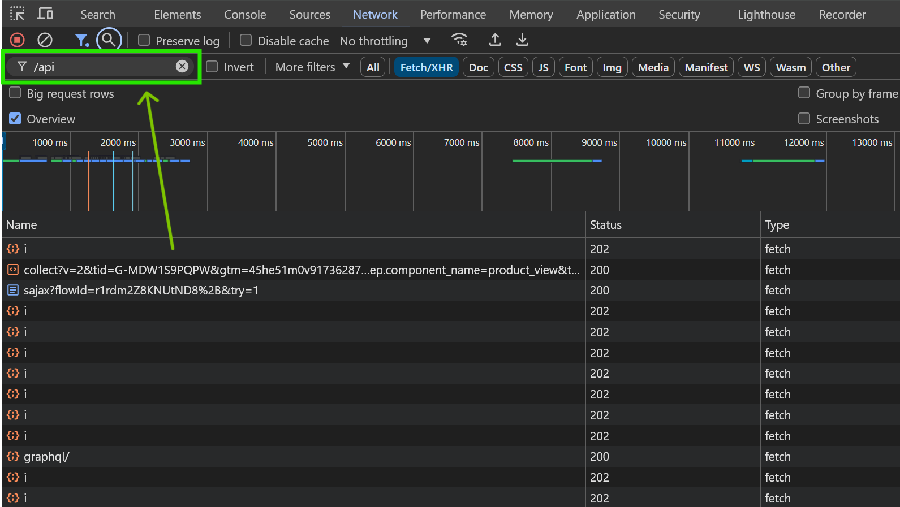Uncheck the Overview checkbox
Viewport: 900px width, 507px height.
(15, 119)
